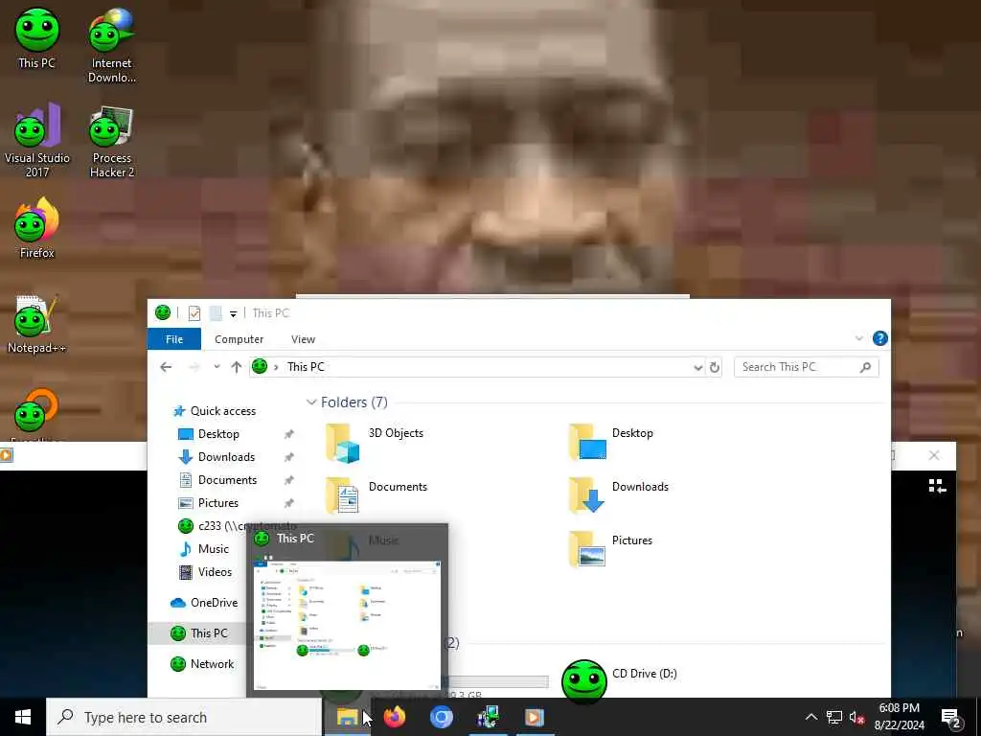Click the File Explorer taskbar button
This screenshot has width=981, height=736.
pyautogui.click(x=347, y=717)
